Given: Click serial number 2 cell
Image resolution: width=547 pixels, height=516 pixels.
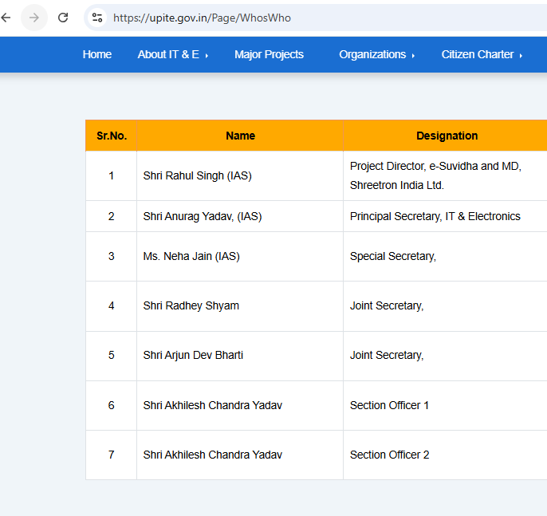Looking at the screenshot, I should pyautogui.click(x=112, y=216).
